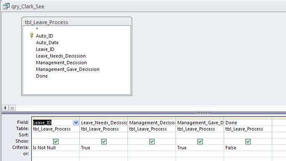
Task: Click the Auto_ID primary key icon
Action: [31, 35]
